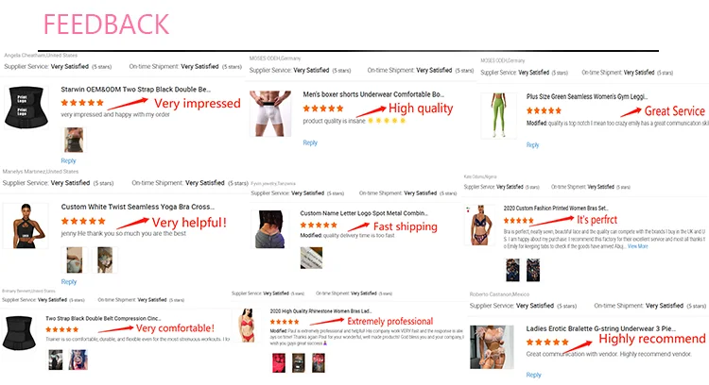Click 'Custom Name Letter Logo Spot Metal' title
Viewport: 709px width, 385px height.
point(364,213)
